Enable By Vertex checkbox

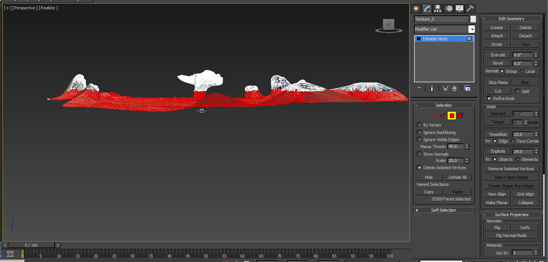[419, 125]
